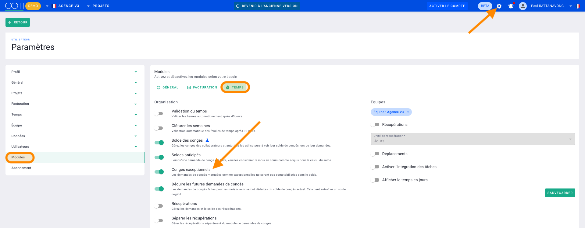Open the Paul RATTANAVONG user menu
The width and height of the screenshot is (585, 228).
coord(551,6)
